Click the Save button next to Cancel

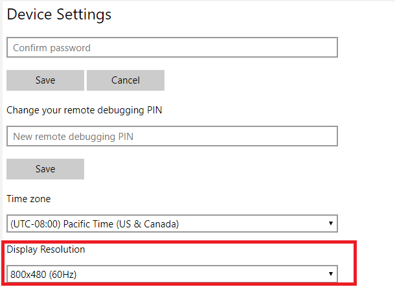coord(45,80)
